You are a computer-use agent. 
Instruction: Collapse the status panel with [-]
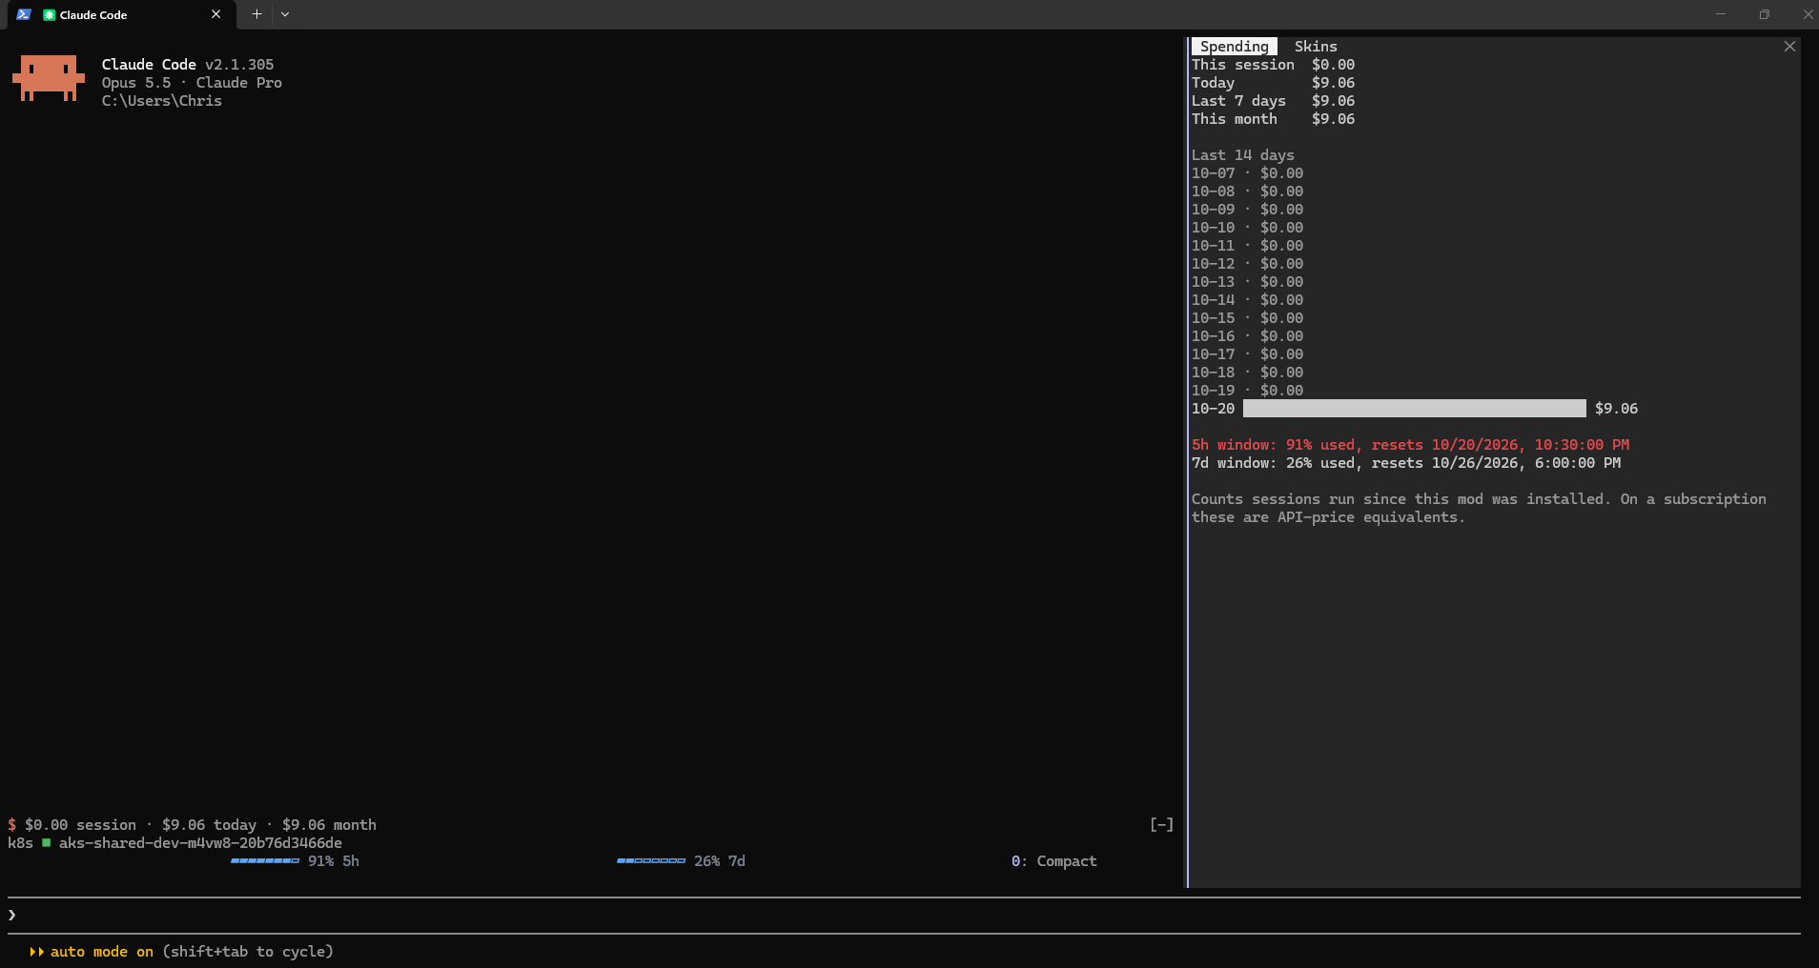pyautogui.click(x=1161, y=825)
